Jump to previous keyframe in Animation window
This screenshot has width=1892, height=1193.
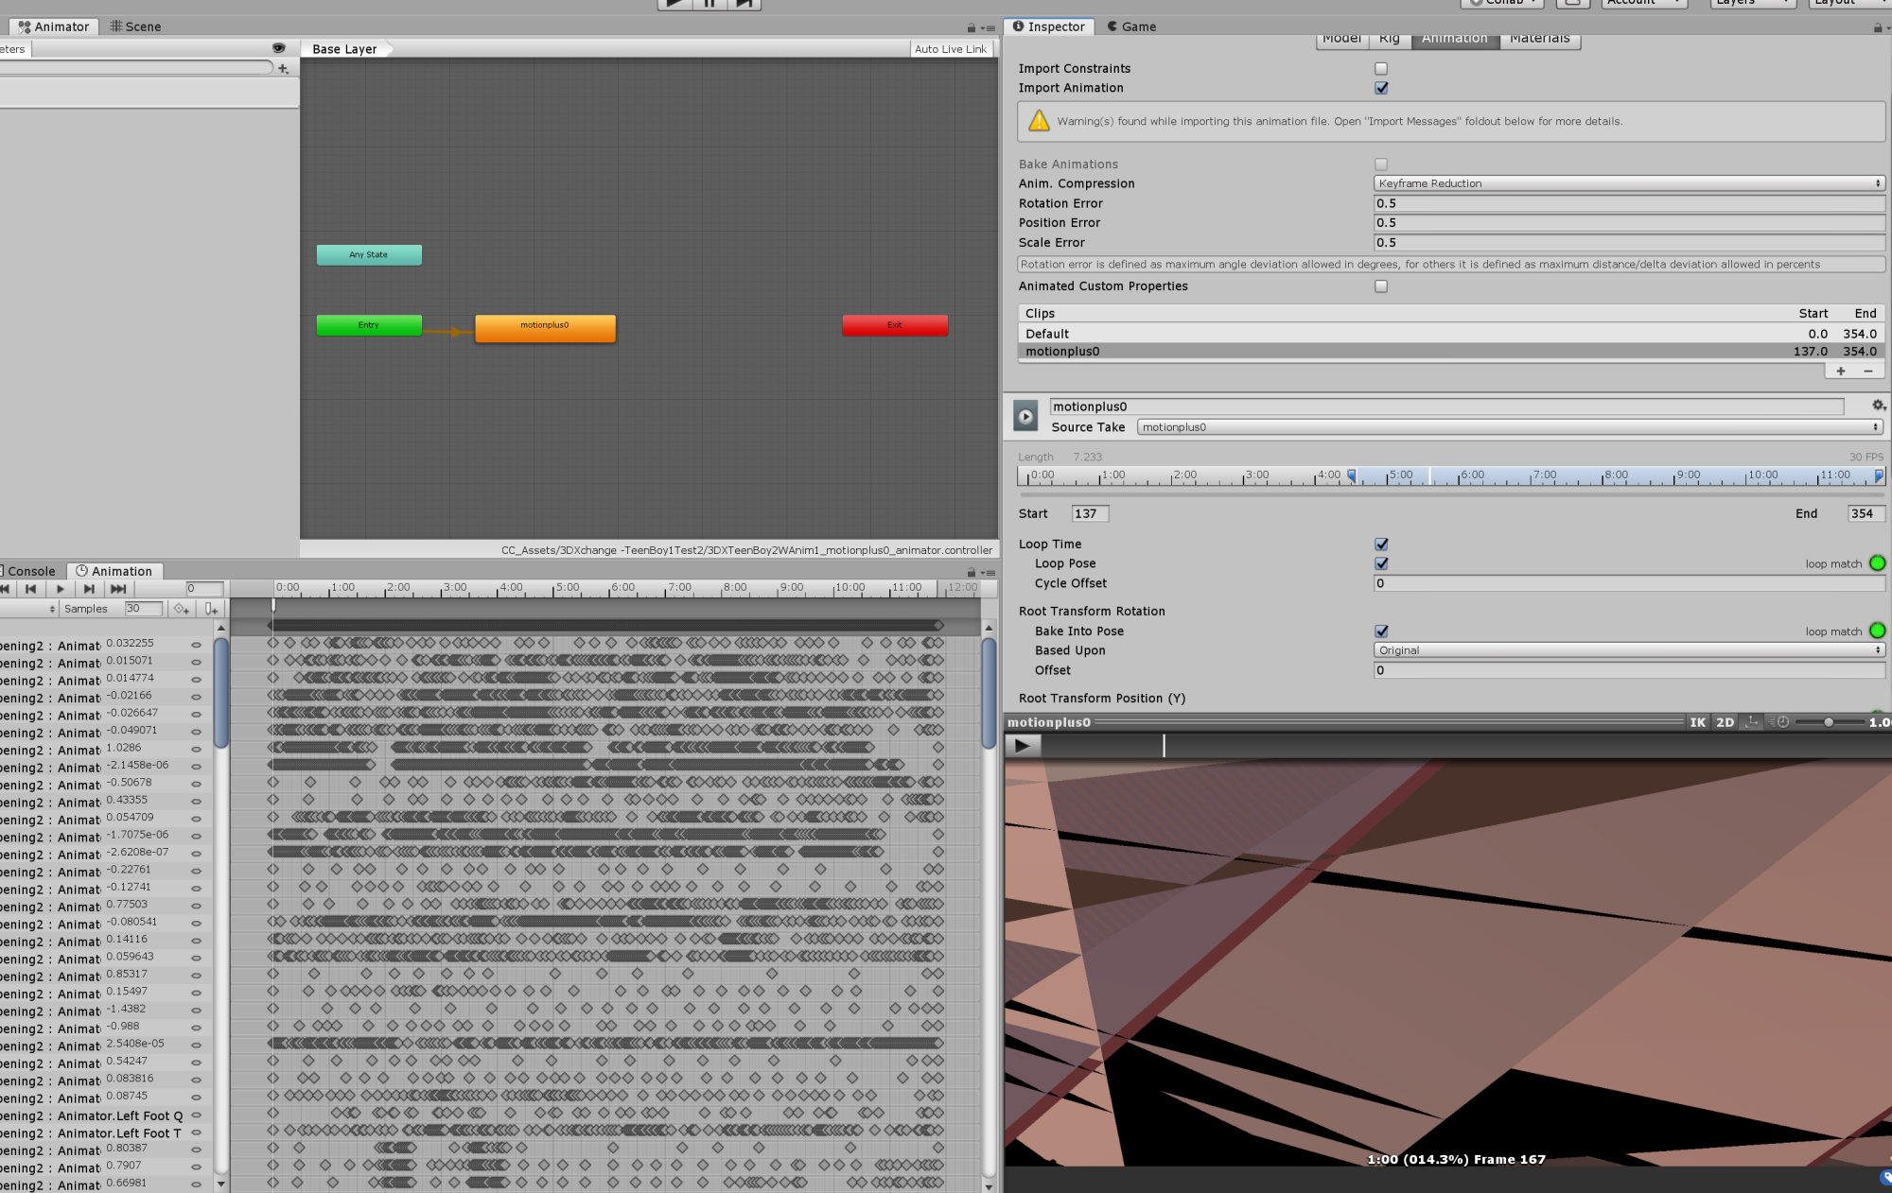[x=31, y=588]
